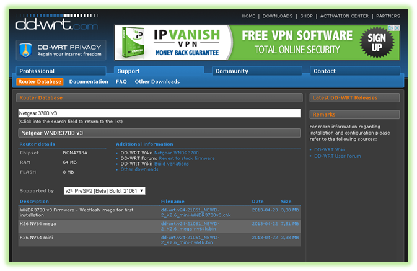Open DD-WRT Wiki link in Remarks

click(329, 149)
